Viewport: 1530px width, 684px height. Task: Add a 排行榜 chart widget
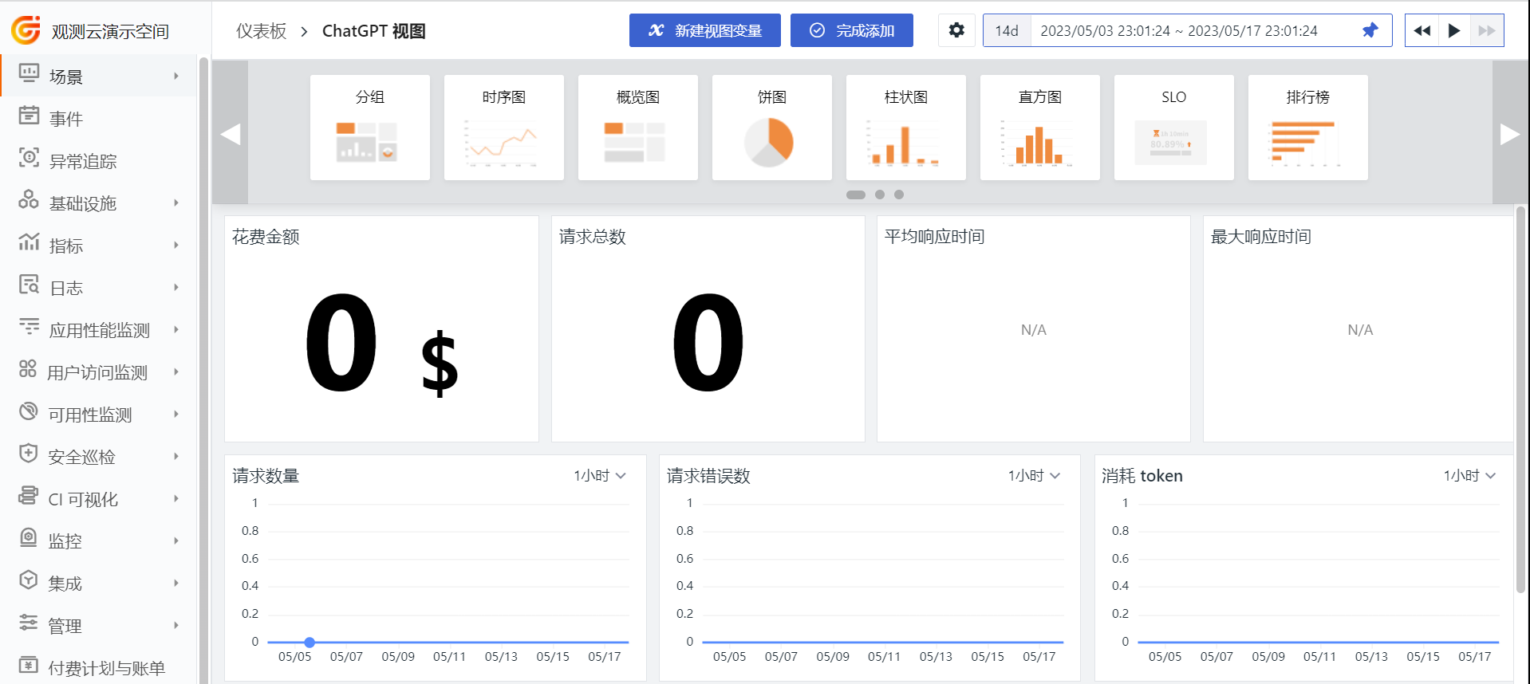click(x=1308, y=128)
